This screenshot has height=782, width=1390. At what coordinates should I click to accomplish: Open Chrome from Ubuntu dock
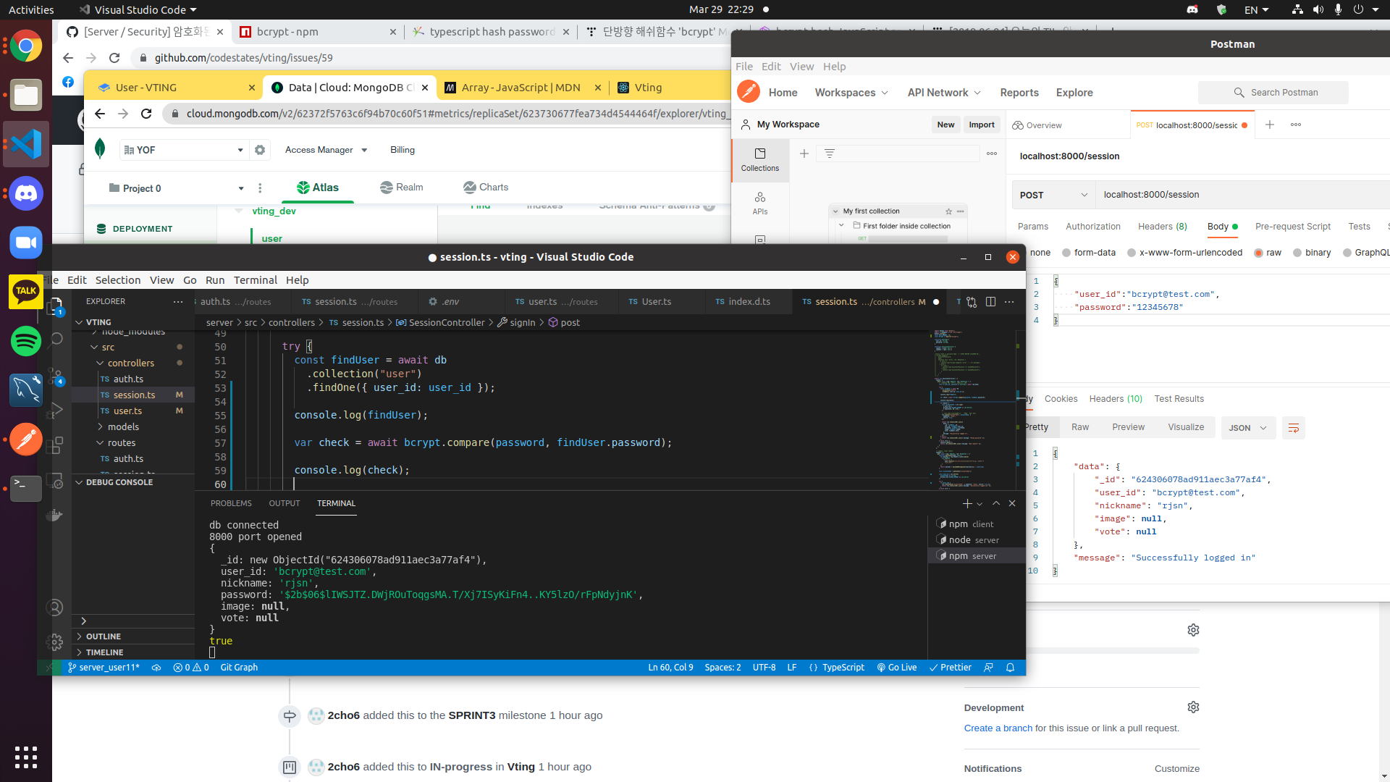pyautogui.click(x=26, y=47)
